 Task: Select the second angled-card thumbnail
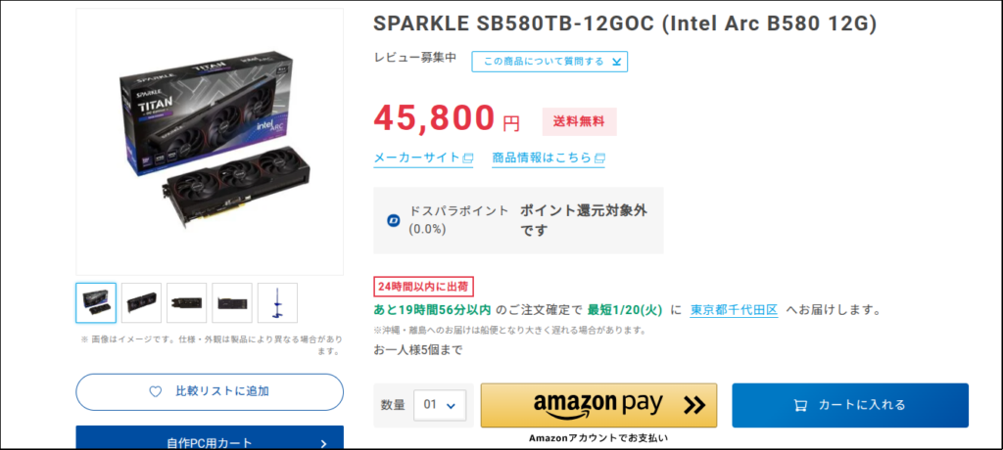point(141,303)
